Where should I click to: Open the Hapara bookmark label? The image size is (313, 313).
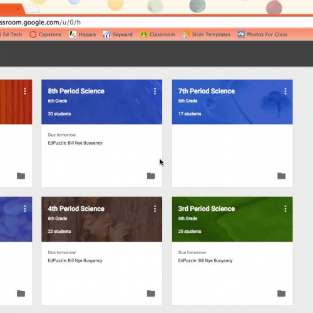tap(87, 34)
